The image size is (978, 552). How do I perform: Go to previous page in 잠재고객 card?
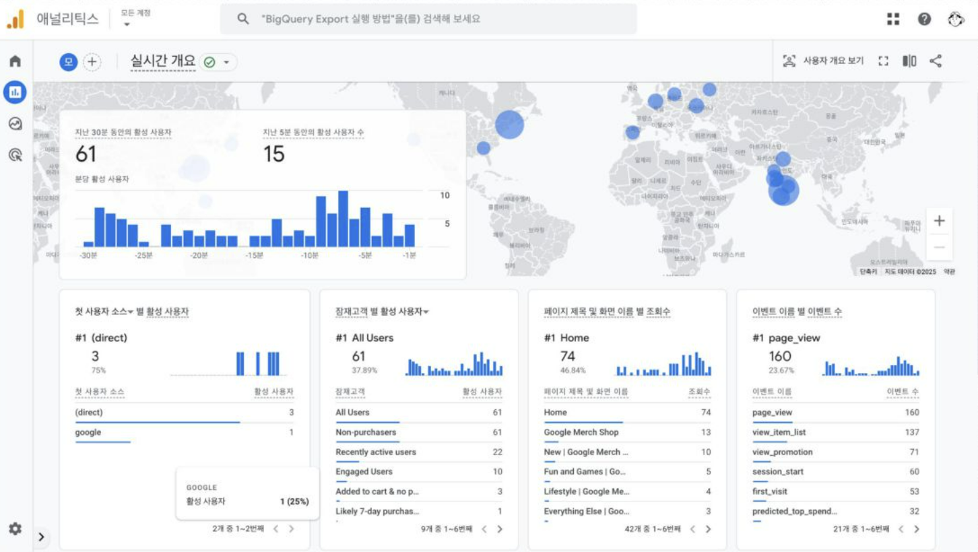pyautogui.click(x=484, y=529)
